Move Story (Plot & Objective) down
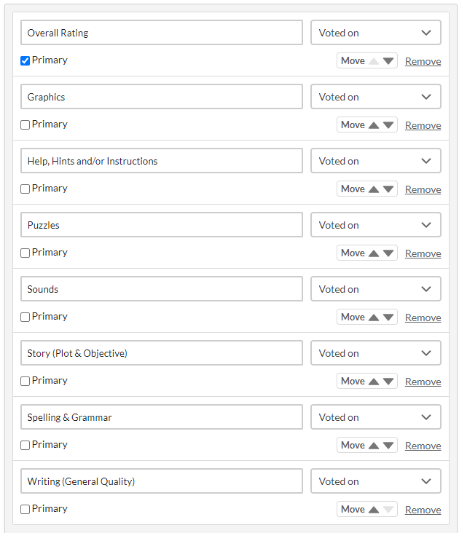This screenshot has height=533, width=459. tap(388, 382)
